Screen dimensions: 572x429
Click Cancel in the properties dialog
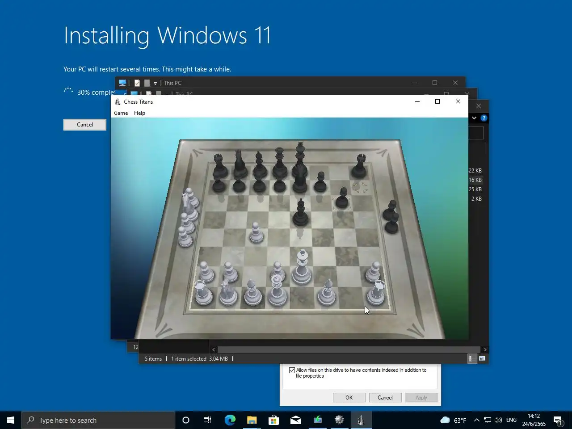385,398
